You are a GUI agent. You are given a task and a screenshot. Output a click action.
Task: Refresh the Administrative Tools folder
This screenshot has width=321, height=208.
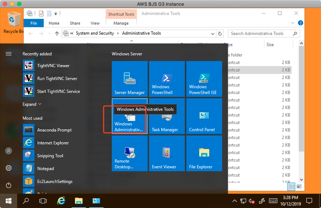pyautogui.click(x=220, y=34)
